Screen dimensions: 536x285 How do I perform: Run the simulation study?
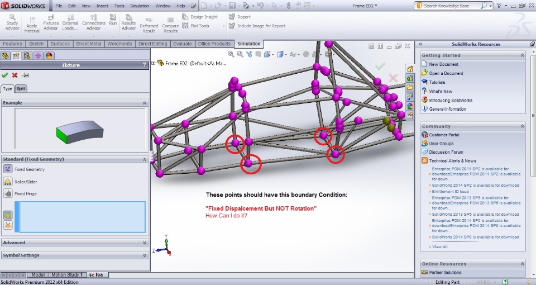tap(113, 20)
